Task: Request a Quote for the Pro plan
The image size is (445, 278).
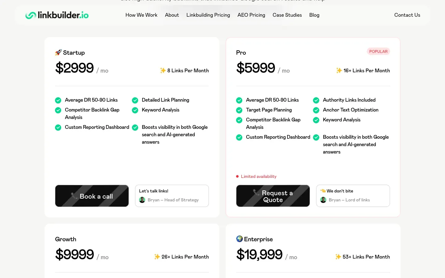Action: [273, 196]
